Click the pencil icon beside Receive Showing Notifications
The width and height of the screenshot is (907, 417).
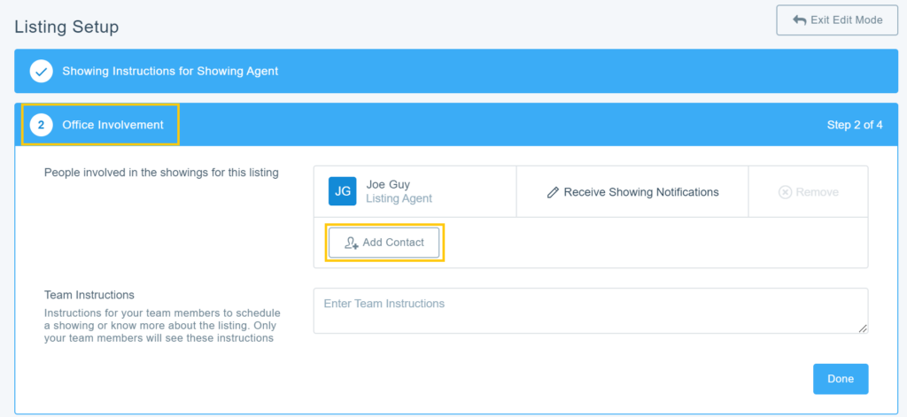pyautogui.click(x=553, y=192)
